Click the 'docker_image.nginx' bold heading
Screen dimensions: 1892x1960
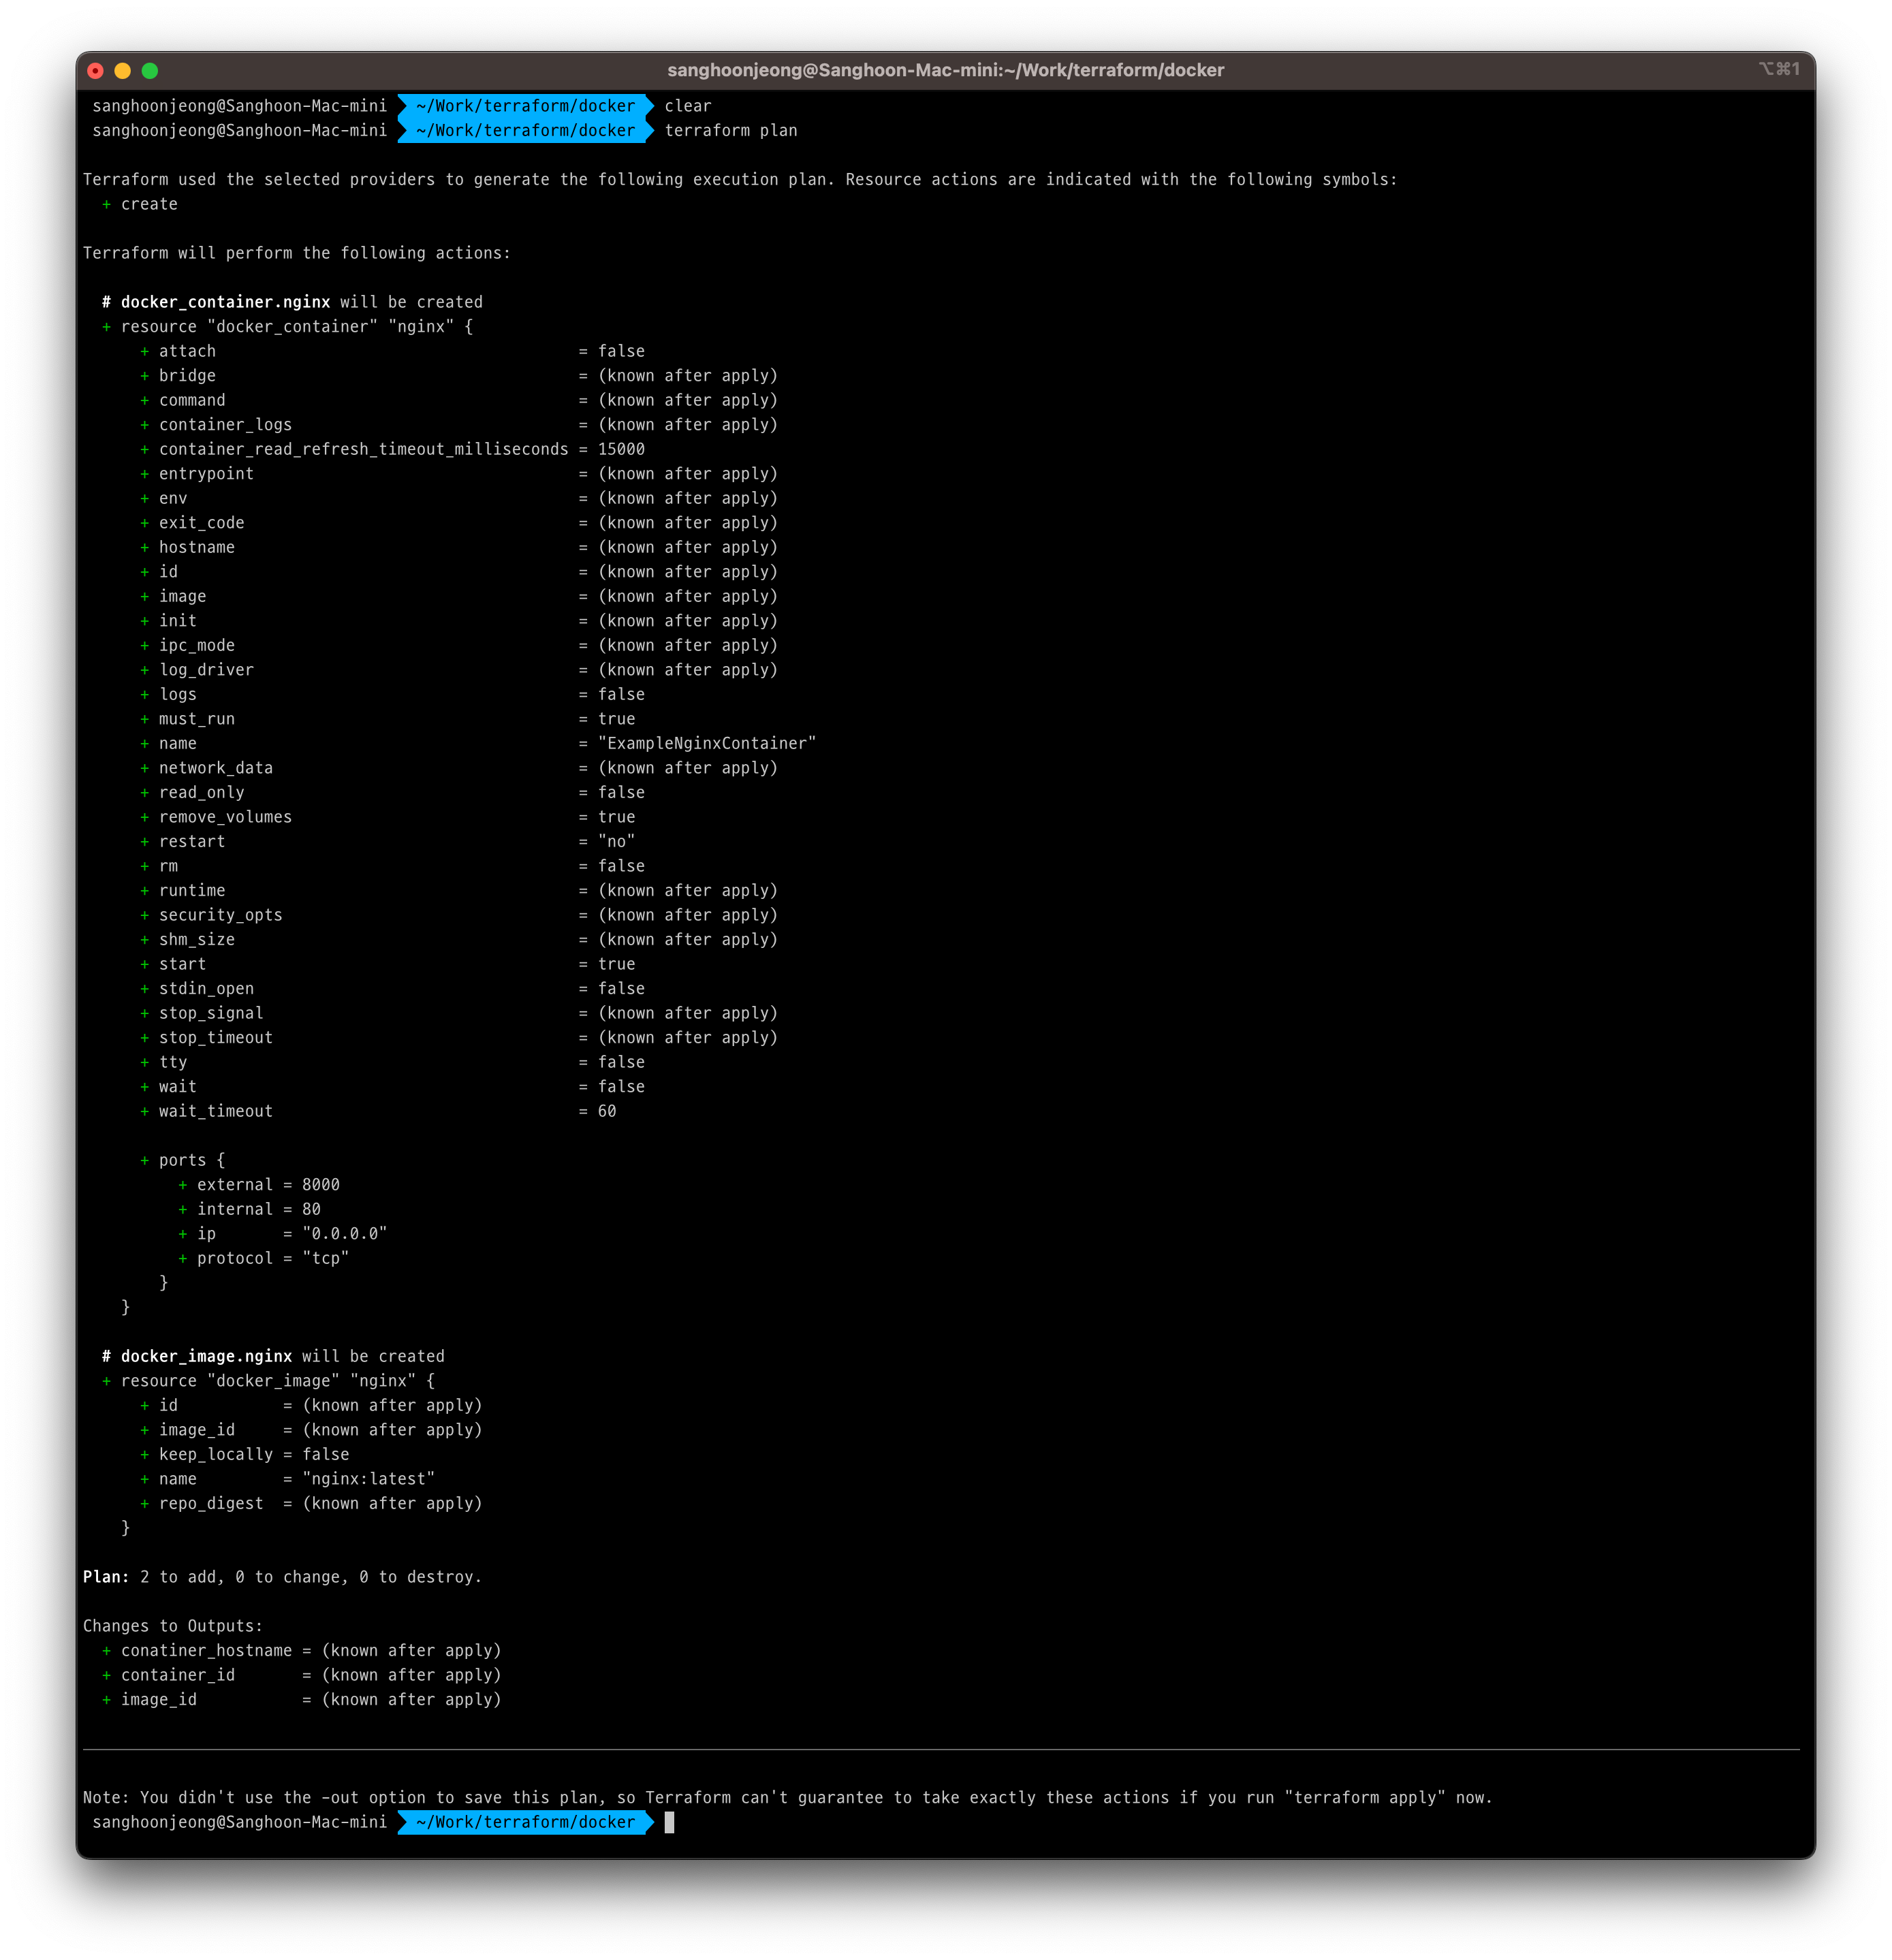click(206, 1356)
